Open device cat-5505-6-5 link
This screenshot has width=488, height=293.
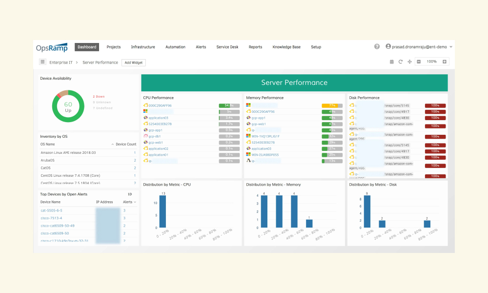tap(51, 210)
